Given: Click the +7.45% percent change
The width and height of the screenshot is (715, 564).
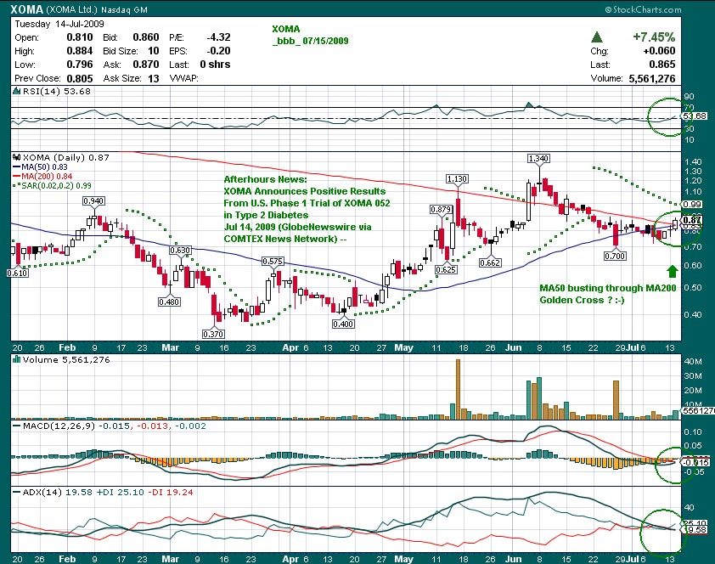Looking at the screenshot, I should pos(654,37).
